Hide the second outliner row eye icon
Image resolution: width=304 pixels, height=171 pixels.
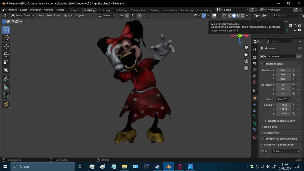click(x=295, y=30)
